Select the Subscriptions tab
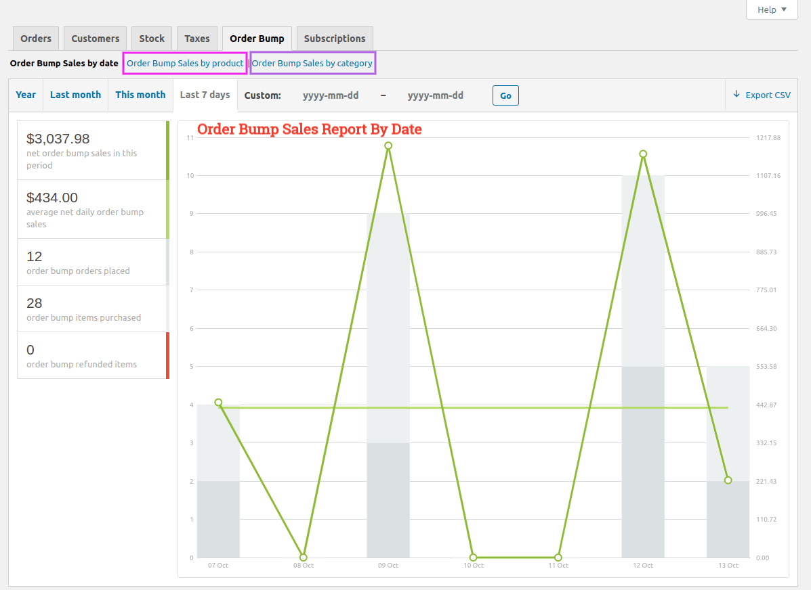The image size is (811, 590). (335, 39)
